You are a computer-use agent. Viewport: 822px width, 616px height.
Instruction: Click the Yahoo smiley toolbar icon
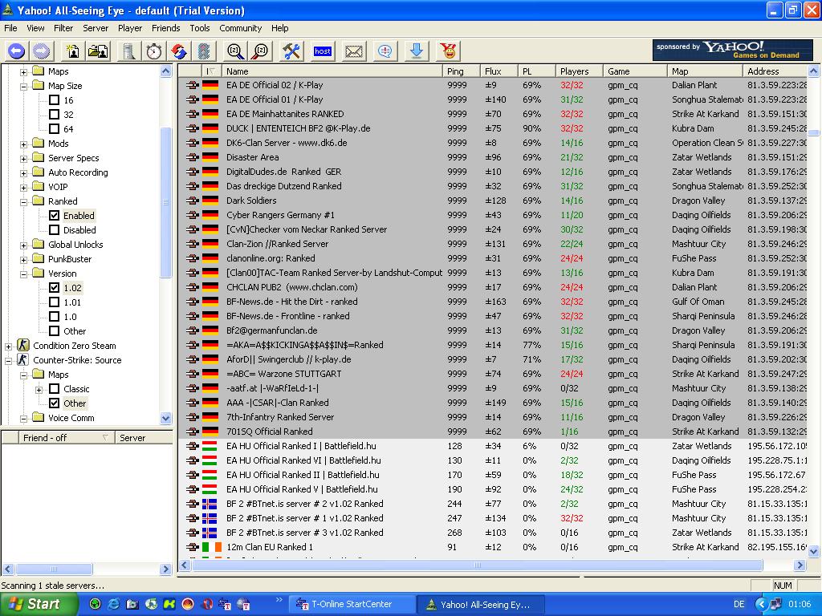click(x=448, y=51)
